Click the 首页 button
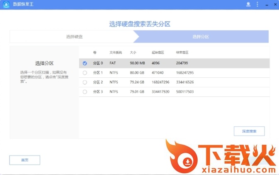 point(25,160)
